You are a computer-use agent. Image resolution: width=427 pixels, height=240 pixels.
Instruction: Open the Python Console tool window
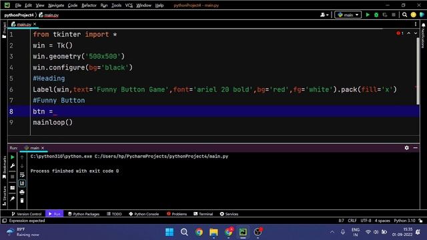point(144,214)
